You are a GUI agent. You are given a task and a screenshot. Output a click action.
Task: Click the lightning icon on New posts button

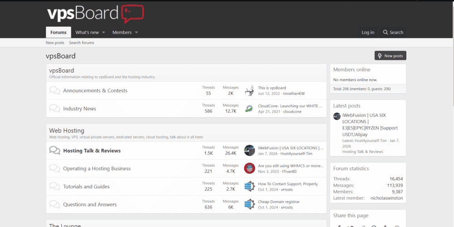tap(380, 55)
